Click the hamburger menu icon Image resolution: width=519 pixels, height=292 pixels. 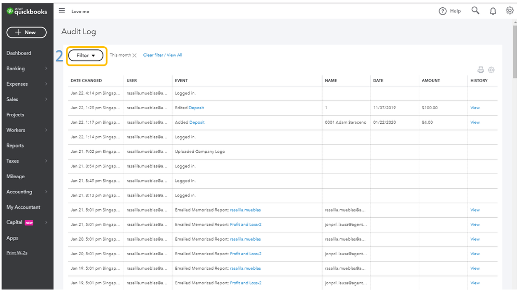62,11
